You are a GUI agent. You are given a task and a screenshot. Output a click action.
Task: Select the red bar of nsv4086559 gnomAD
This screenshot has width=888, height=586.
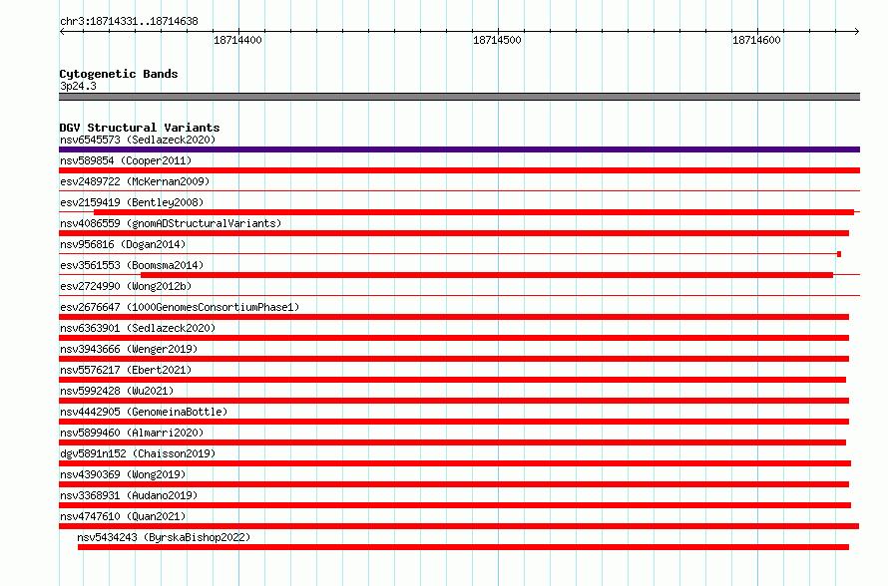click(454, 233)
